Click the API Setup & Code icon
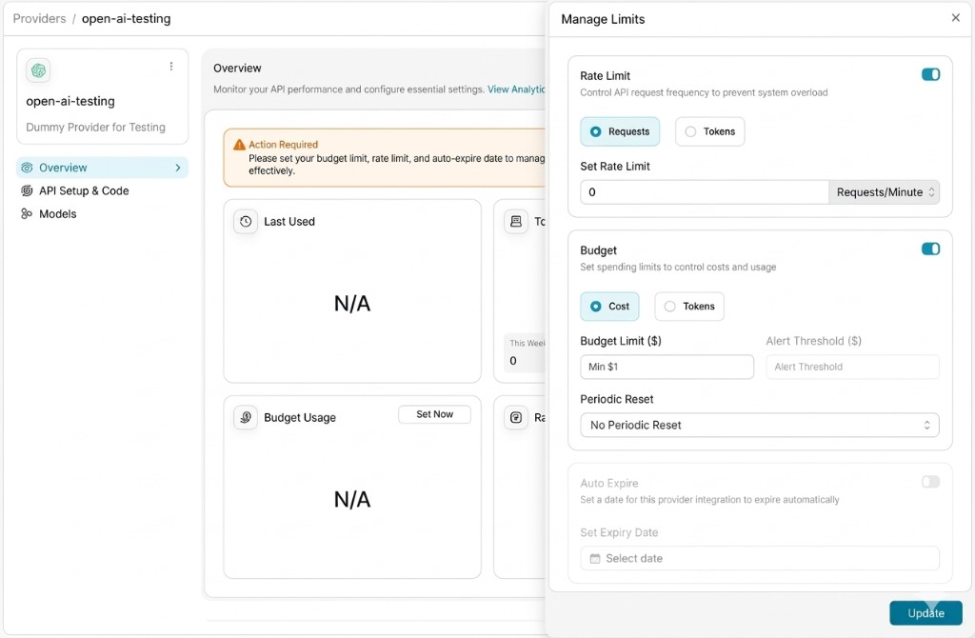 (x=27, y=190)
